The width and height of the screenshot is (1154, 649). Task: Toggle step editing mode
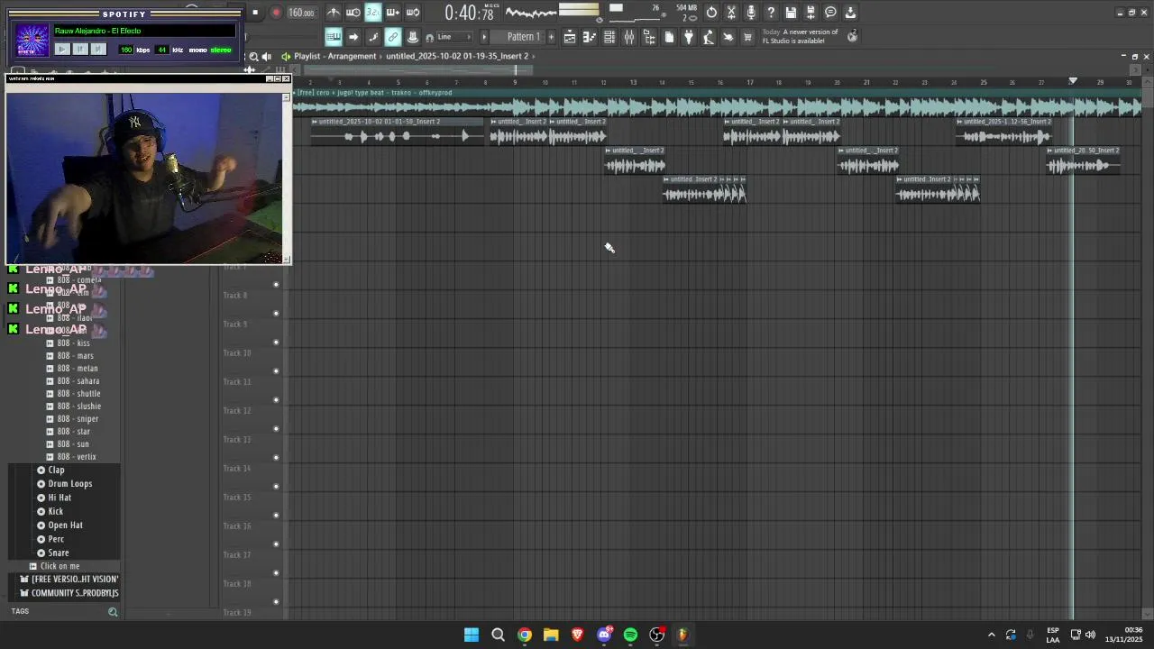coord(373,37)
